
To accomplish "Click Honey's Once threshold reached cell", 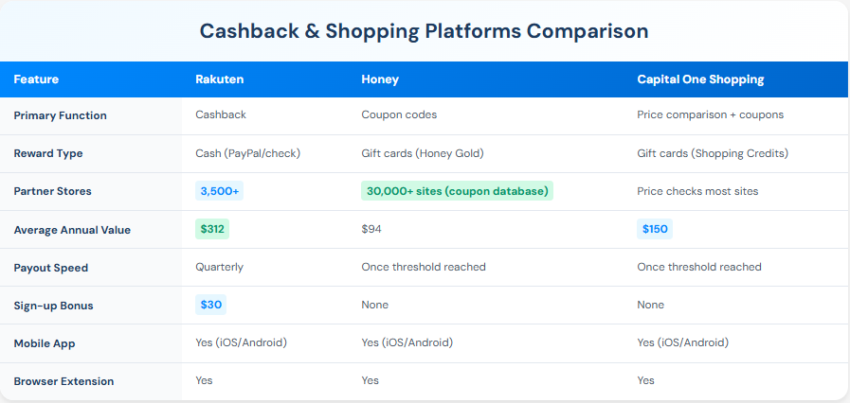I will [424, 267].
